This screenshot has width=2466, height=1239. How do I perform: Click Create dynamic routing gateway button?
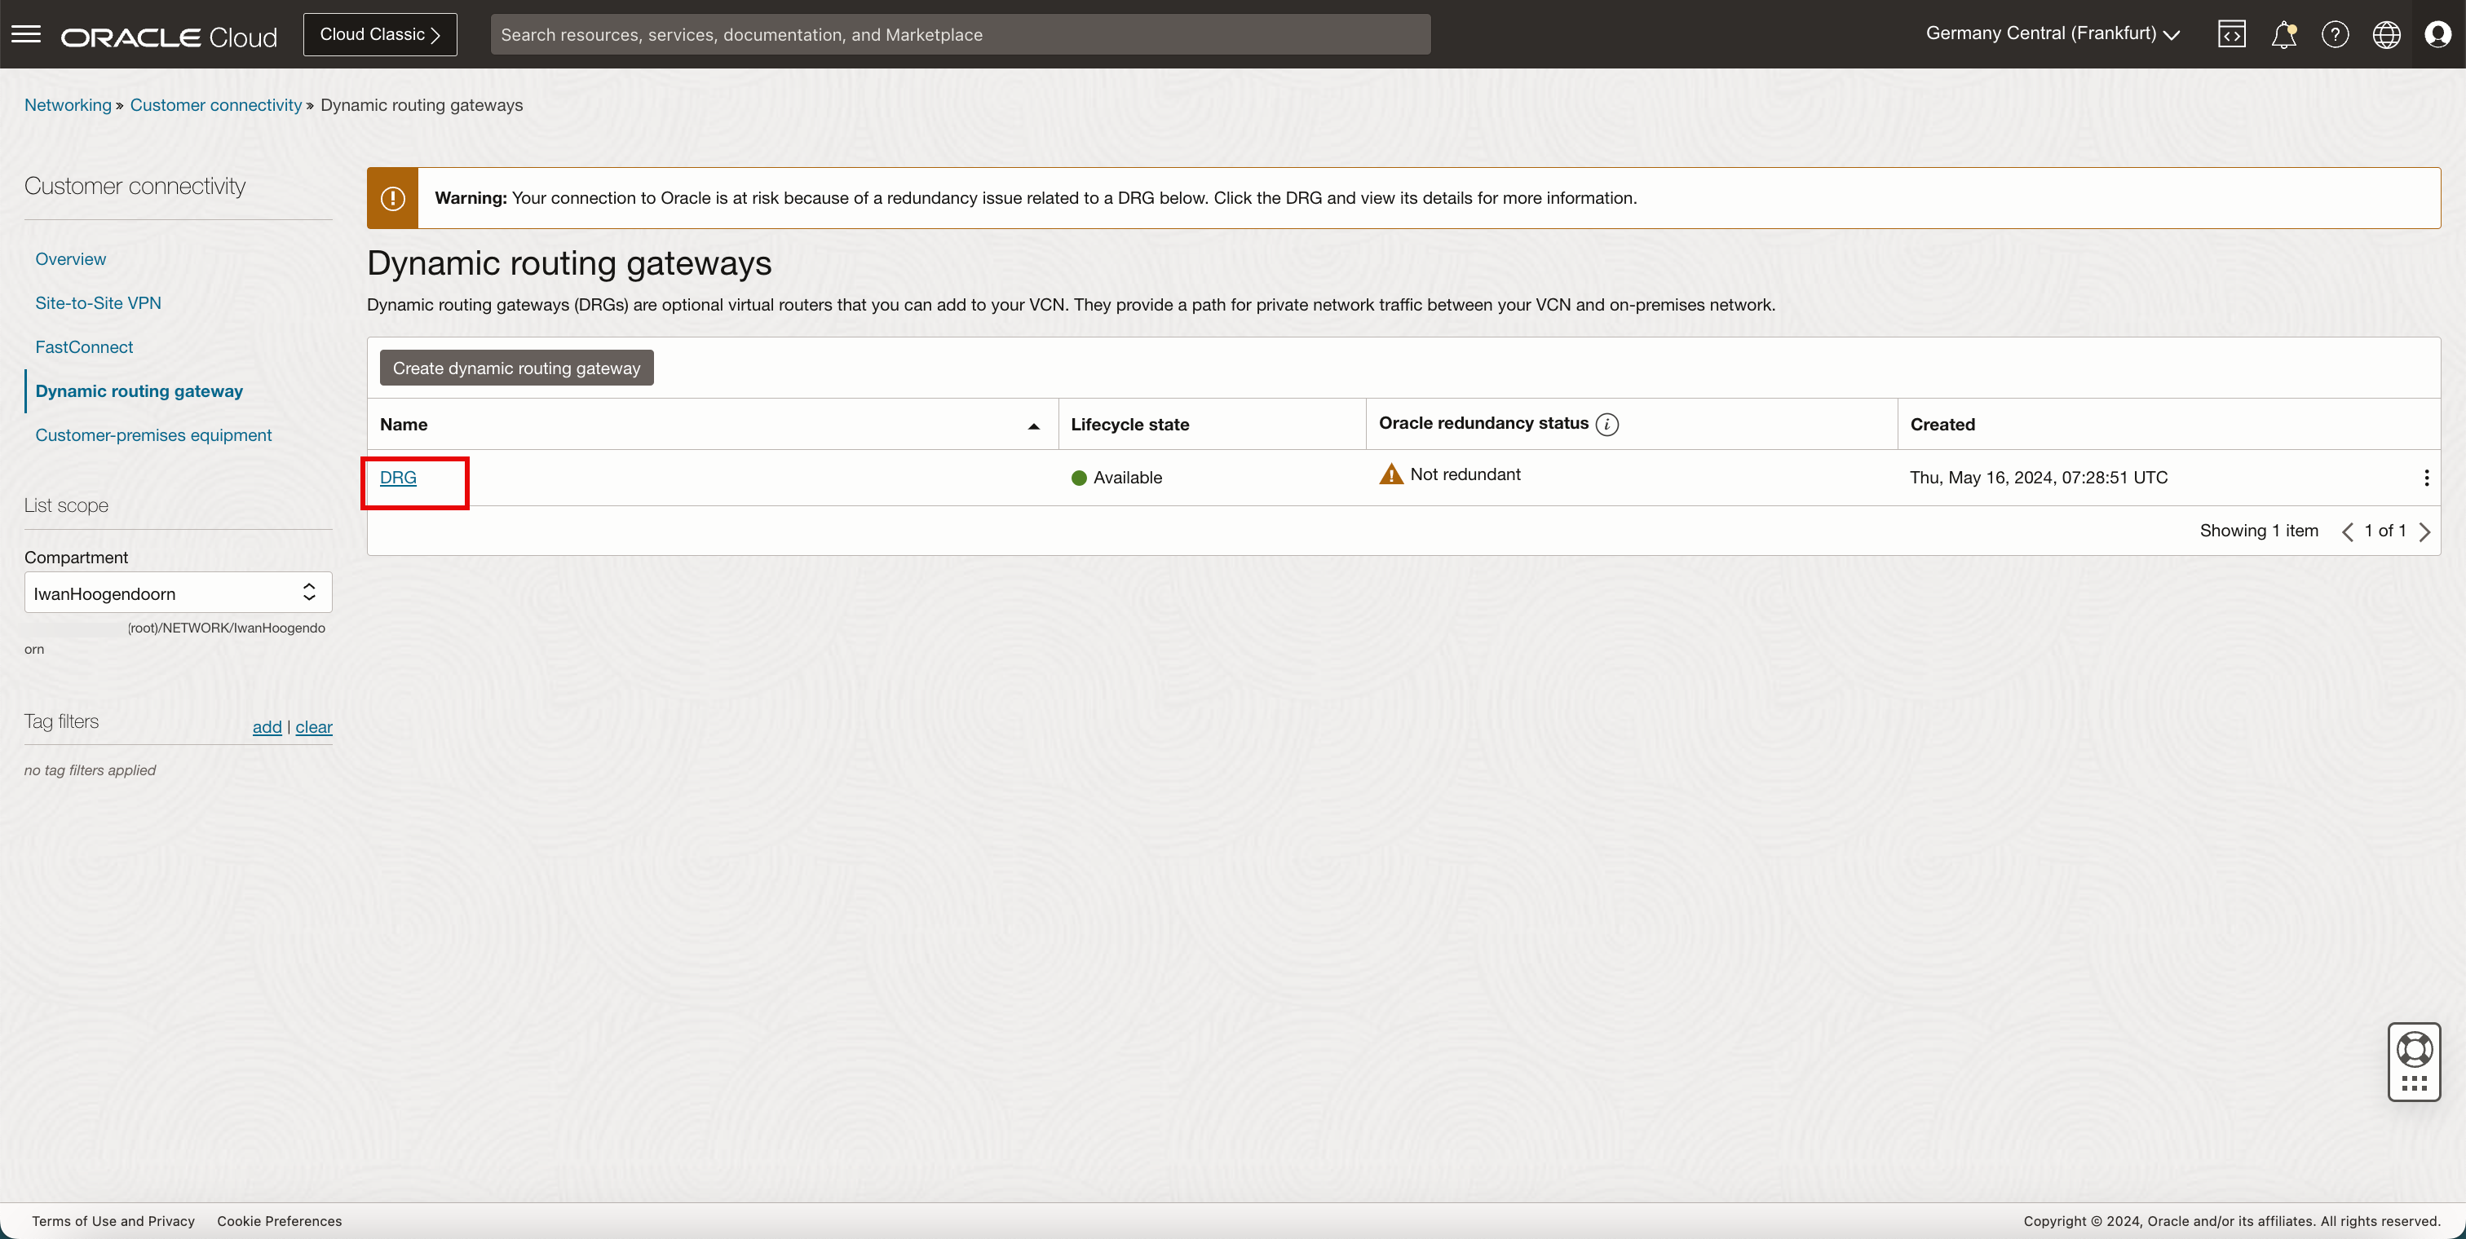516,368
